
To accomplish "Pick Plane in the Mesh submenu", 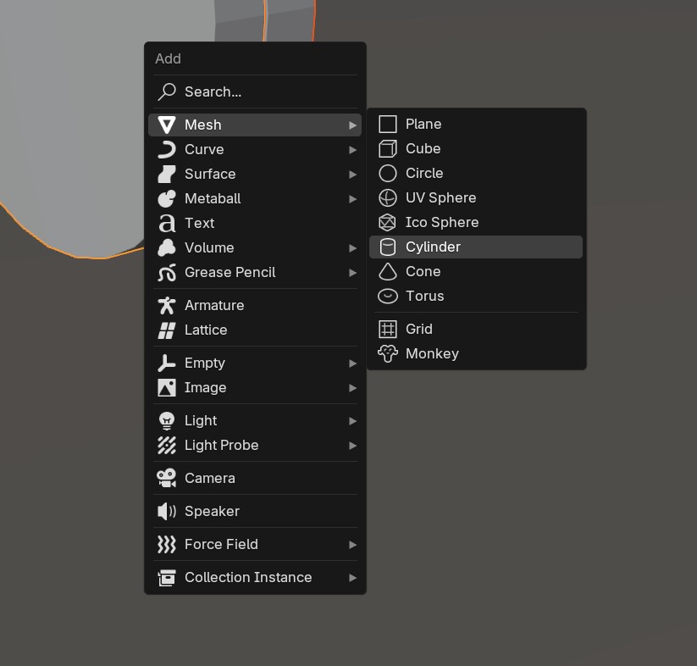I will [476, 124].
